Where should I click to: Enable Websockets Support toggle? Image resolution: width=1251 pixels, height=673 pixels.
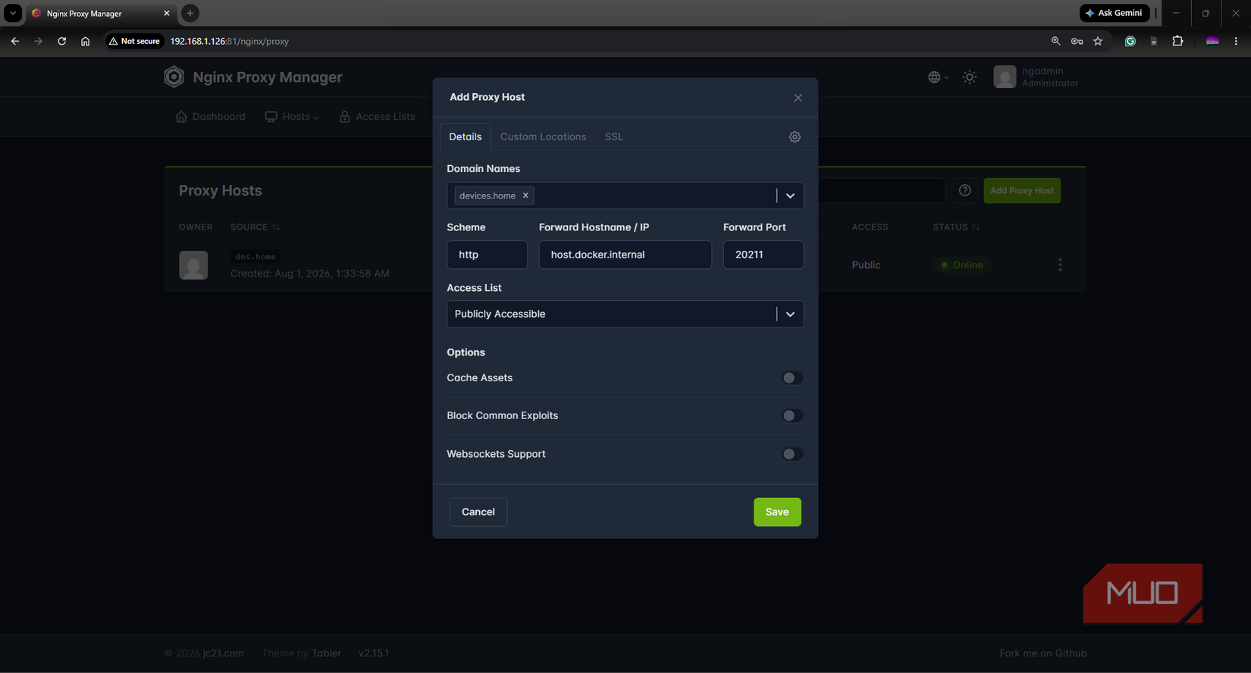coord(792,454)
